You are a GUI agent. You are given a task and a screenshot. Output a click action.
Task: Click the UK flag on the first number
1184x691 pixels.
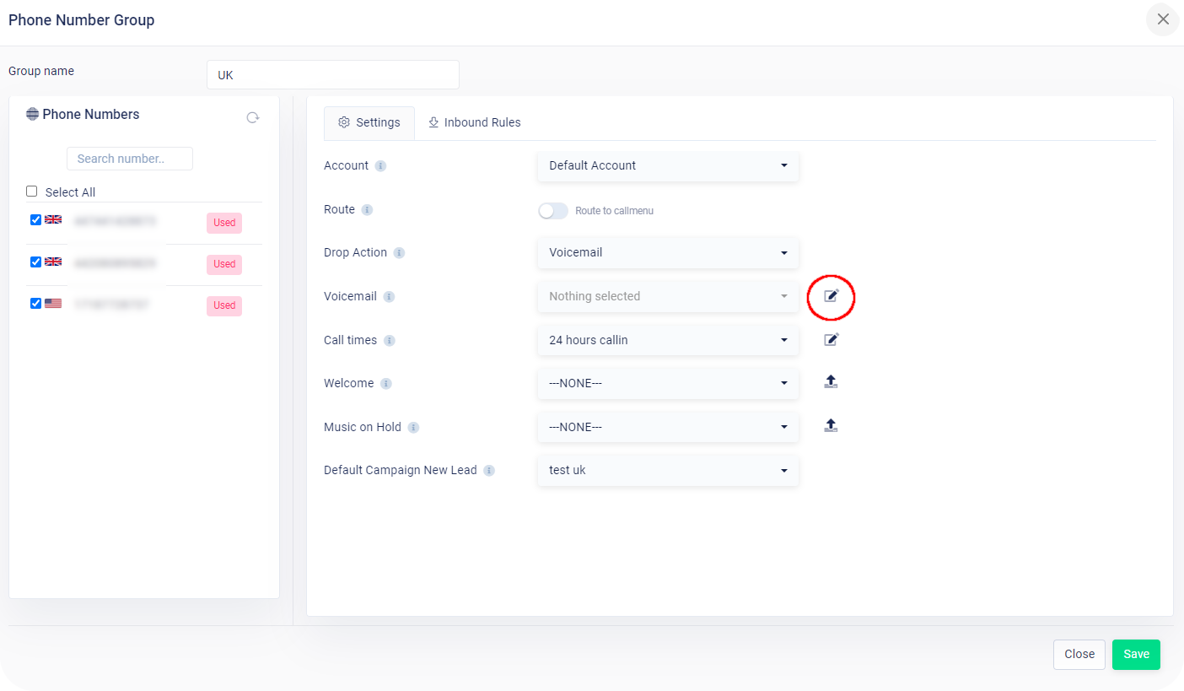52,219
